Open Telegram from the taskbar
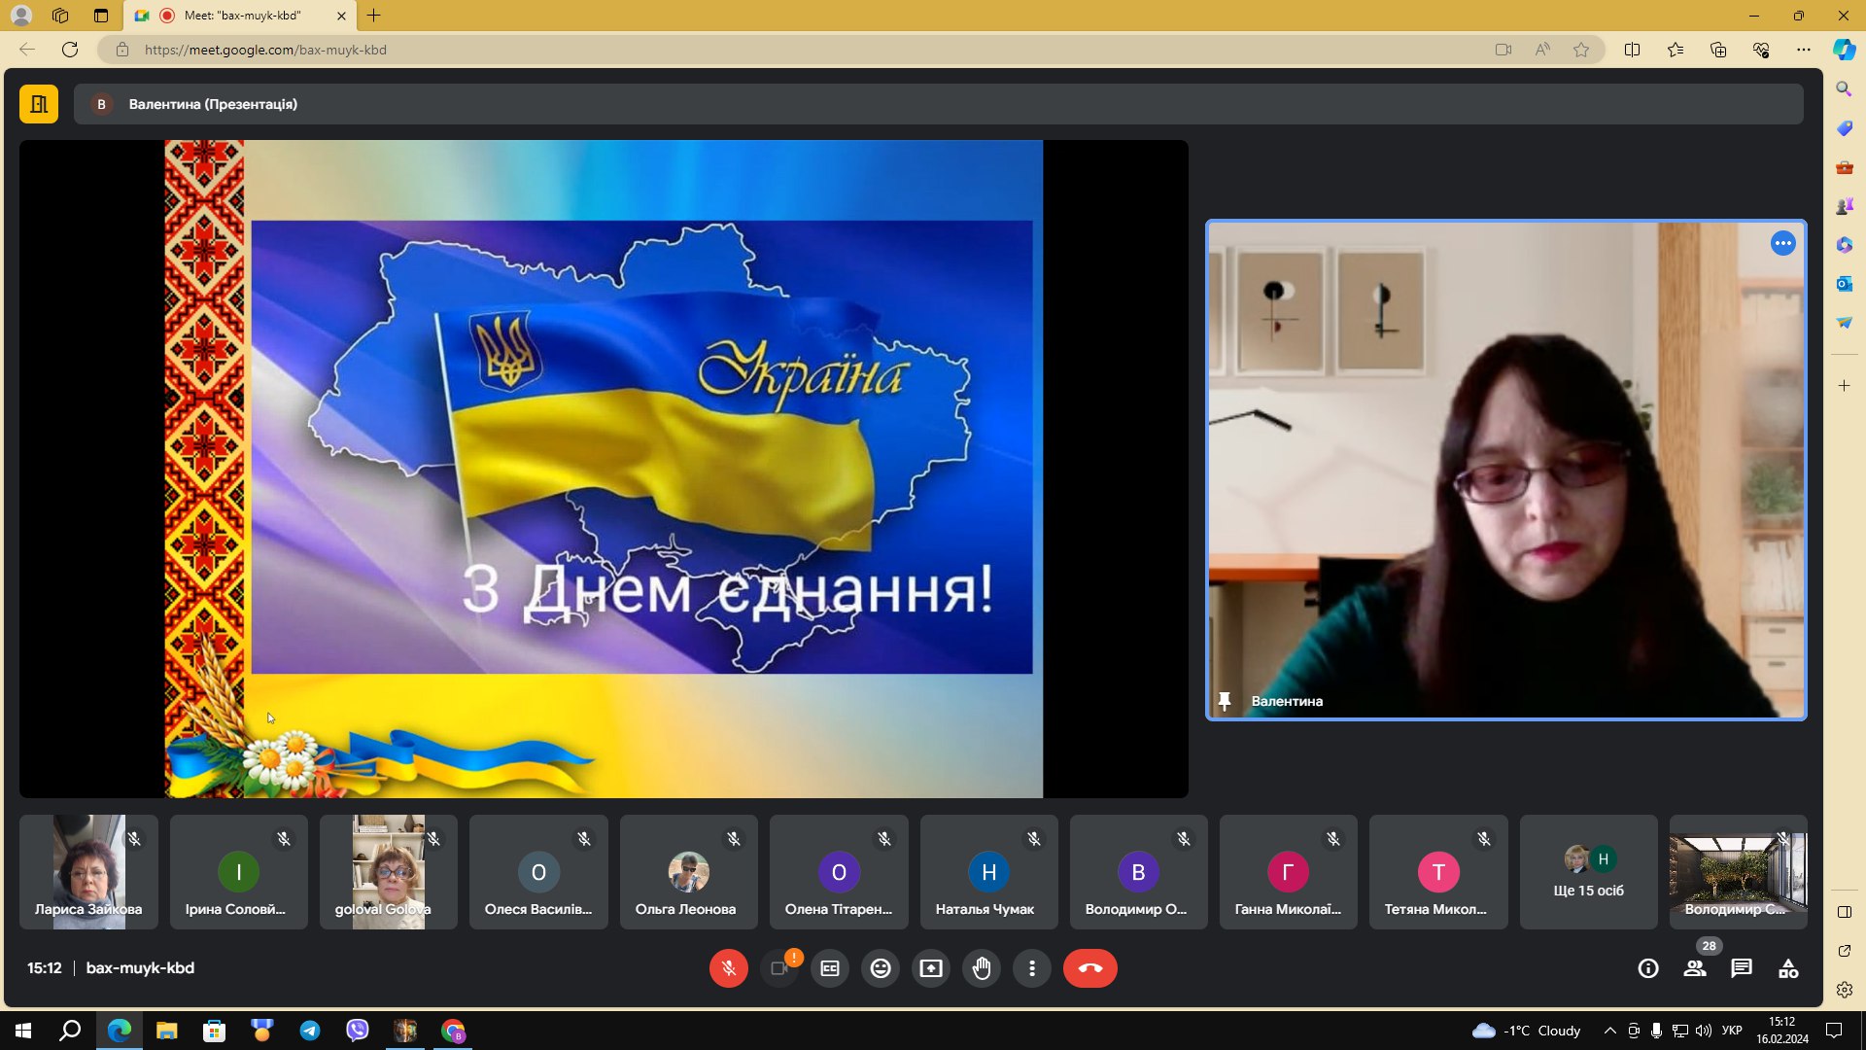The height and width of the screenshot is (1050, 1866). [310, 1031]
